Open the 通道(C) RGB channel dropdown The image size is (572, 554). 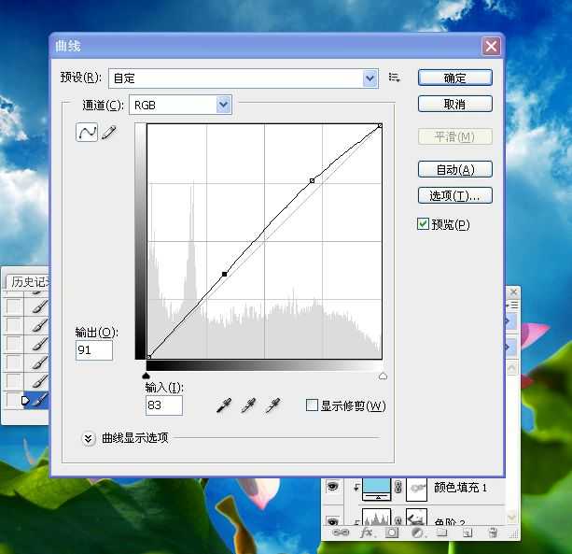point(224,105)
